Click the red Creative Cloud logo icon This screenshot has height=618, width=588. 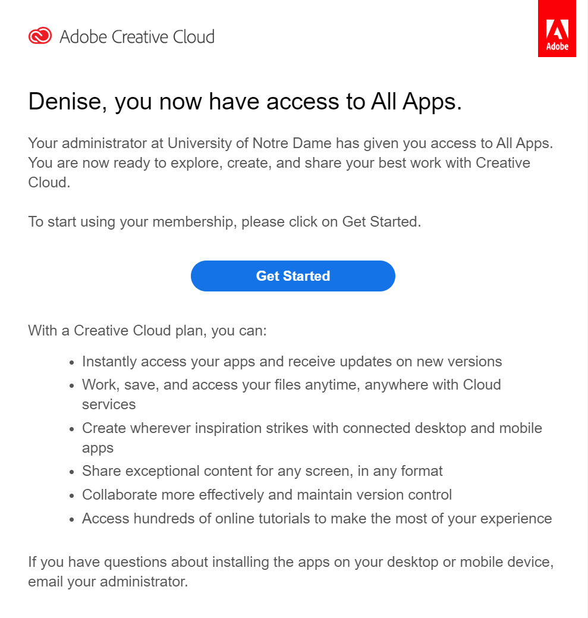(x=40, y=36)
